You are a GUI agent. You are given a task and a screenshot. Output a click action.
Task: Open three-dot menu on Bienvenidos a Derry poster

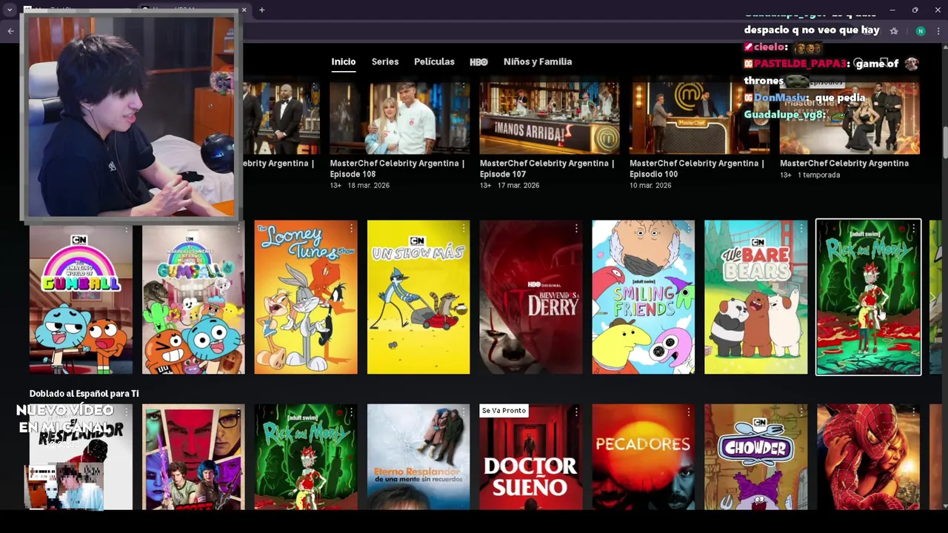[576, 229]
